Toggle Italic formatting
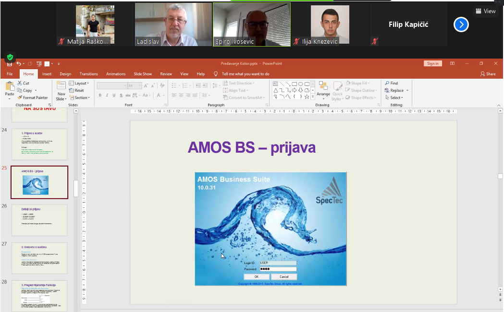Screen dimensions: 504x312 pyautogui.click(x=107, y=96)
